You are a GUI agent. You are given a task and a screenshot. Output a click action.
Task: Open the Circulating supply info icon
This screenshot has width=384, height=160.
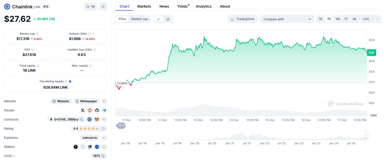pos(66,82)
